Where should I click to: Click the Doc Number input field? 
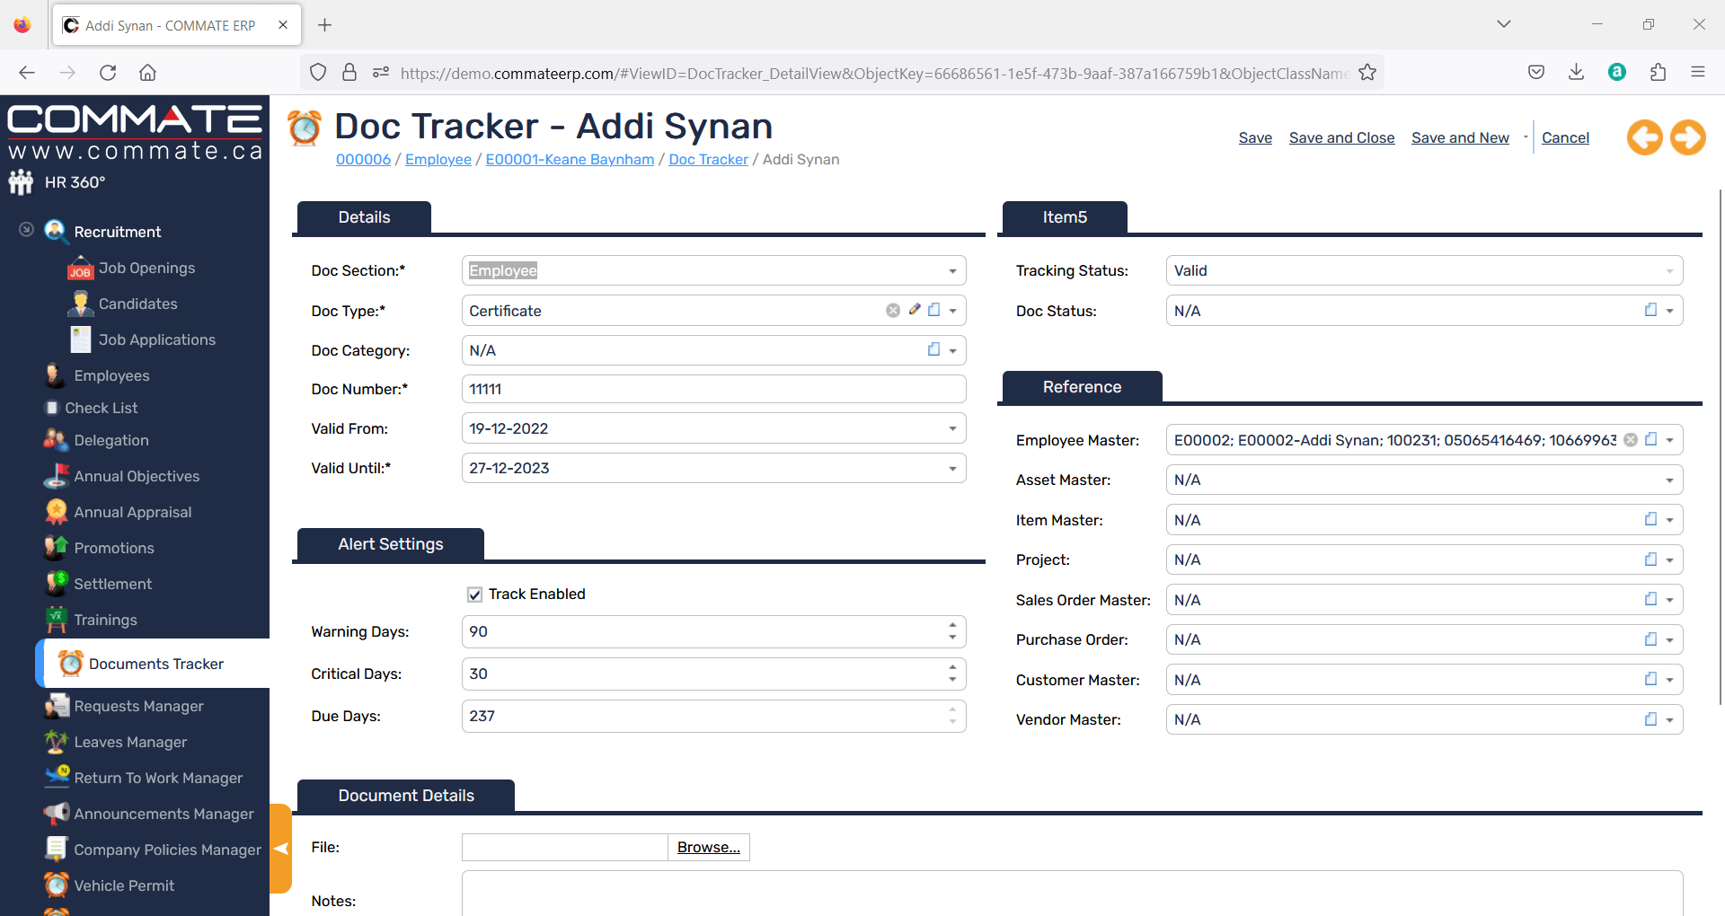coord(713,389)
